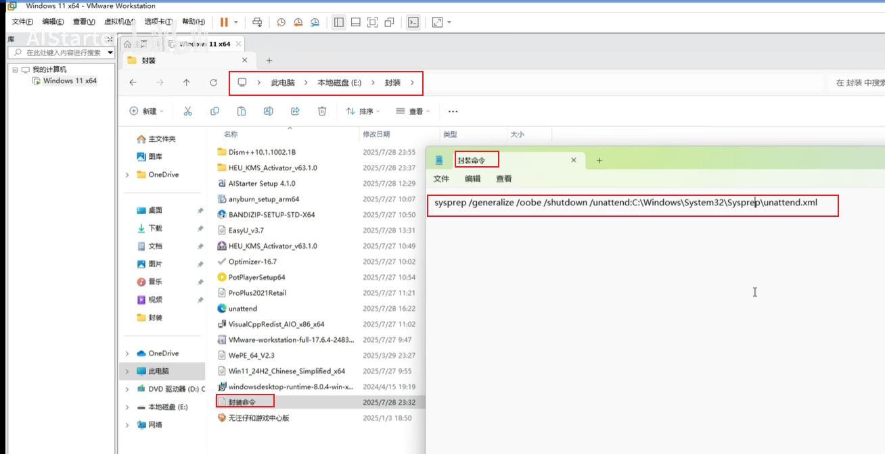Open the snapshot manager icon
The image size is (885, 454).
315,22
